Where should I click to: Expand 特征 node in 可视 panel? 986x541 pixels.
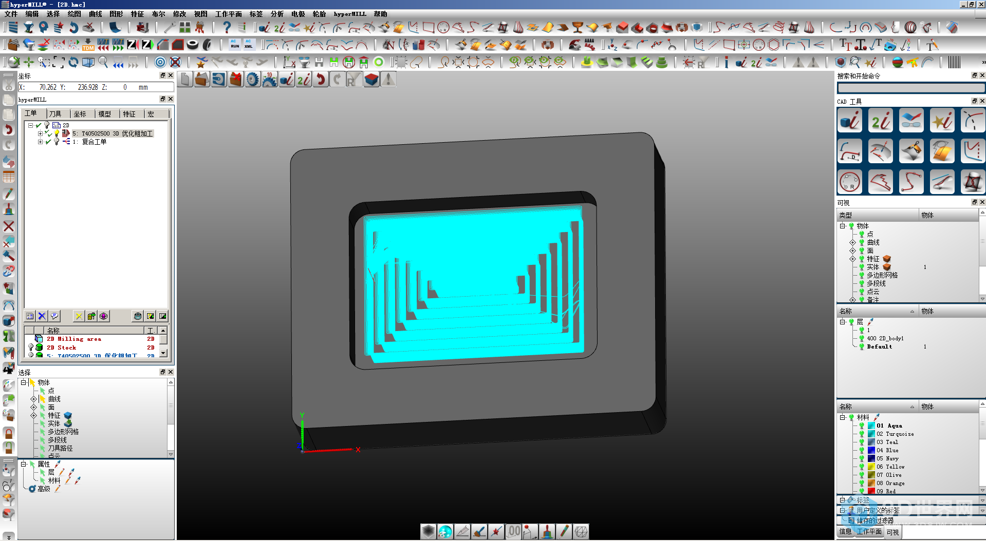[852, 259]
